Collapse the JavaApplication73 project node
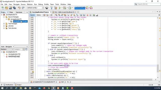 (2, 15)
